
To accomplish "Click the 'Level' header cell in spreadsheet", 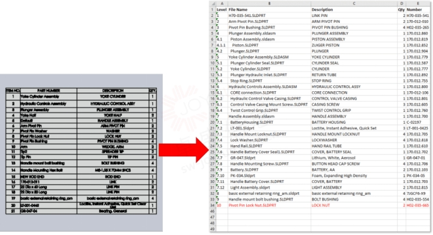I will (222, 10).
